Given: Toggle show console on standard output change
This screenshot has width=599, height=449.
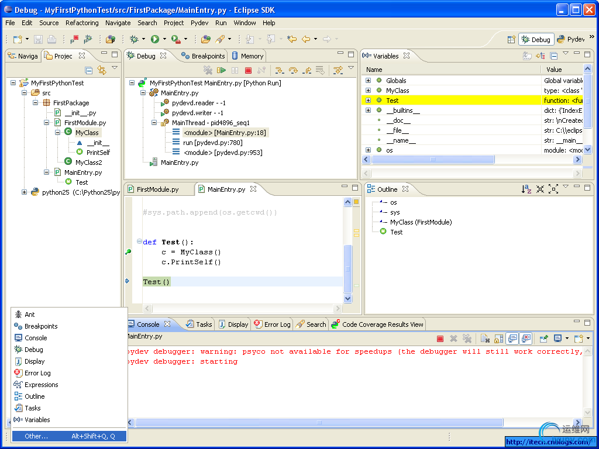Looking at the screenshot, I should (x=512, y=339).
